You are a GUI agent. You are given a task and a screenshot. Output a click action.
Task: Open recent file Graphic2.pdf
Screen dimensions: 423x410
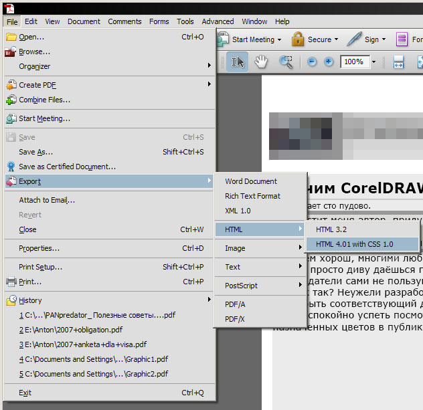pyautogui.click(x=109, y=374)
